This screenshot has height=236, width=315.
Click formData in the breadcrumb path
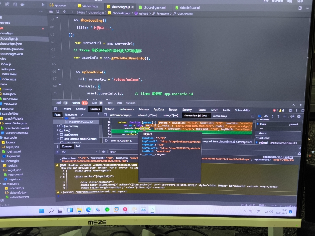pyautogui.click(x=163, y=14)
